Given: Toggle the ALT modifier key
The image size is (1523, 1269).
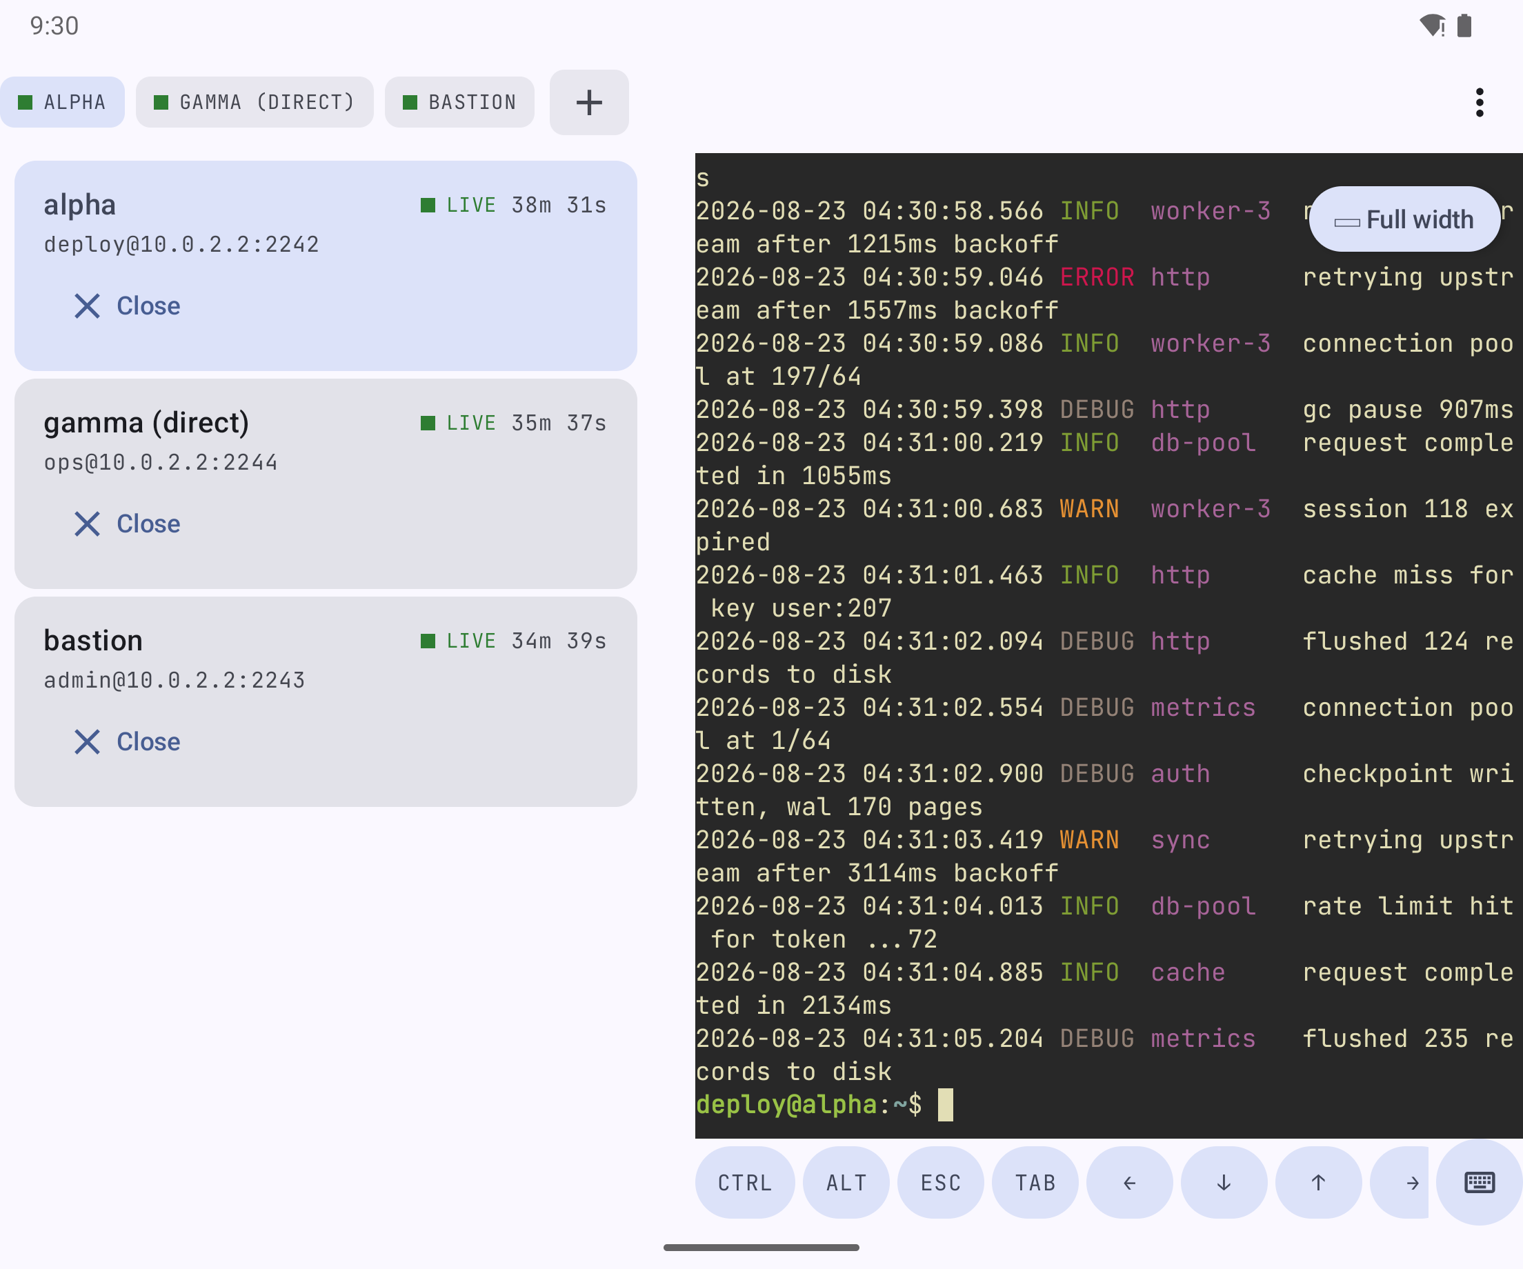Looking at the screenshot, I should click(846, 1183).
